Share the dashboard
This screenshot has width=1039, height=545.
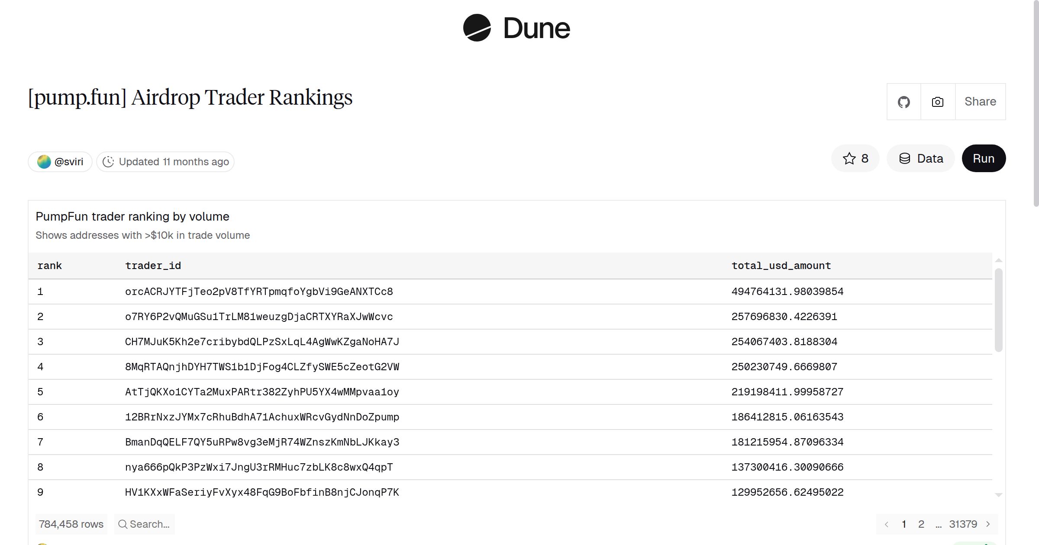[x=980, y=102]
